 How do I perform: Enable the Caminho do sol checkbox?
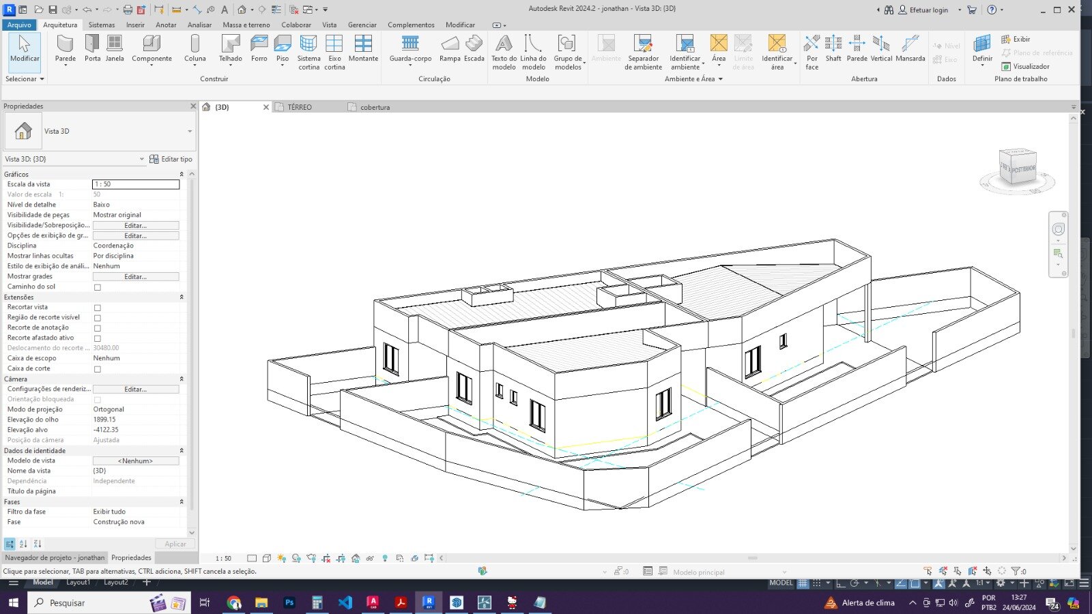98,287
